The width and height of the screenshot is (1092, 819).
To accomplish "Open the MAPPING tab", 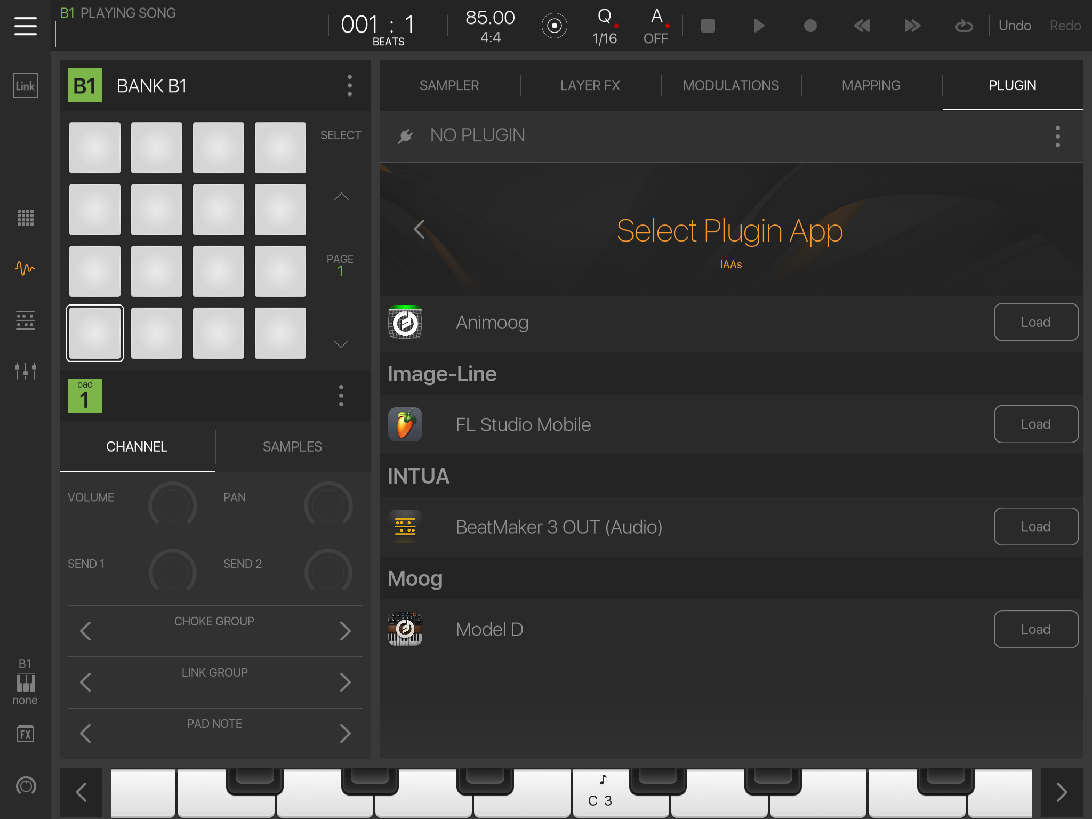I will 871,85.
